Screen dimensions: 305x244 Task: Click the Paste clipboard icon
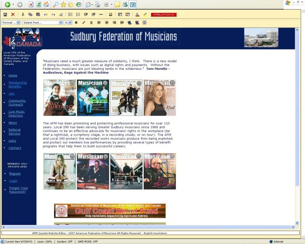pyautogui.click(x=38, y=14)
